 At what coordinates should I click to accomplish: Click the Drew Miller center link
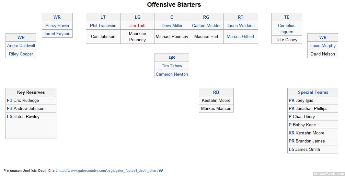pos(172,25)
